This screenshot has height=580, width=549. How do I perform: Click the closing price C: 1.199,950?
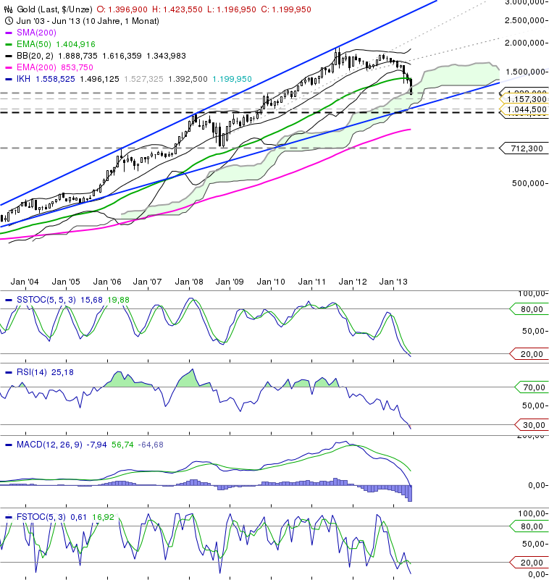286,9
